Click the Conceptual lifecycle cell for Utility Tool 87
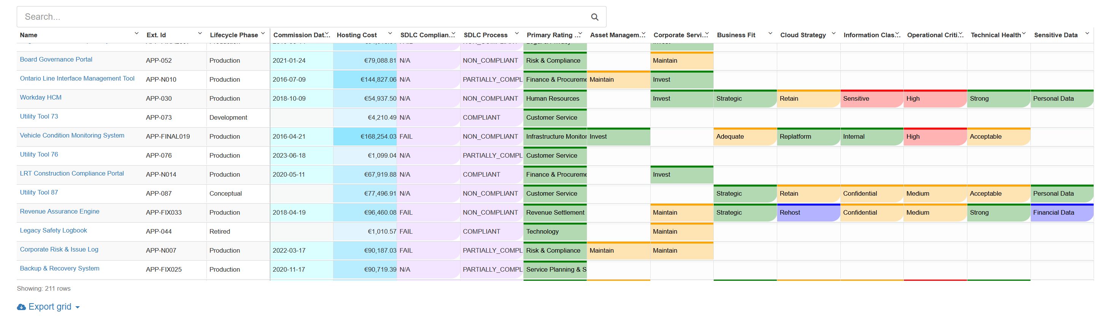This screenshot has width=1113, height=318. pyautogui.click(x=238, y=194)
